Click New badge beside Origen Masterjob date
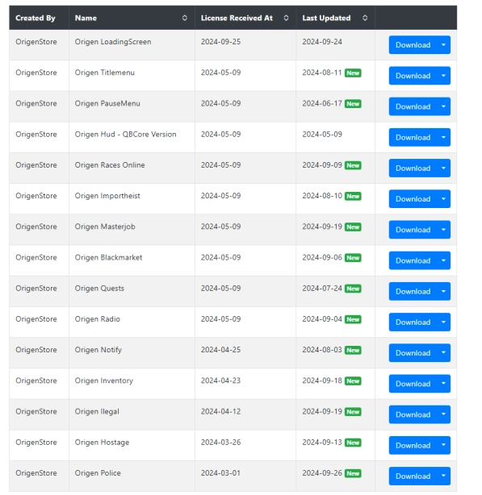Image resolution: width=482 pixels, height=495 pixels. (x=353, y=227)
